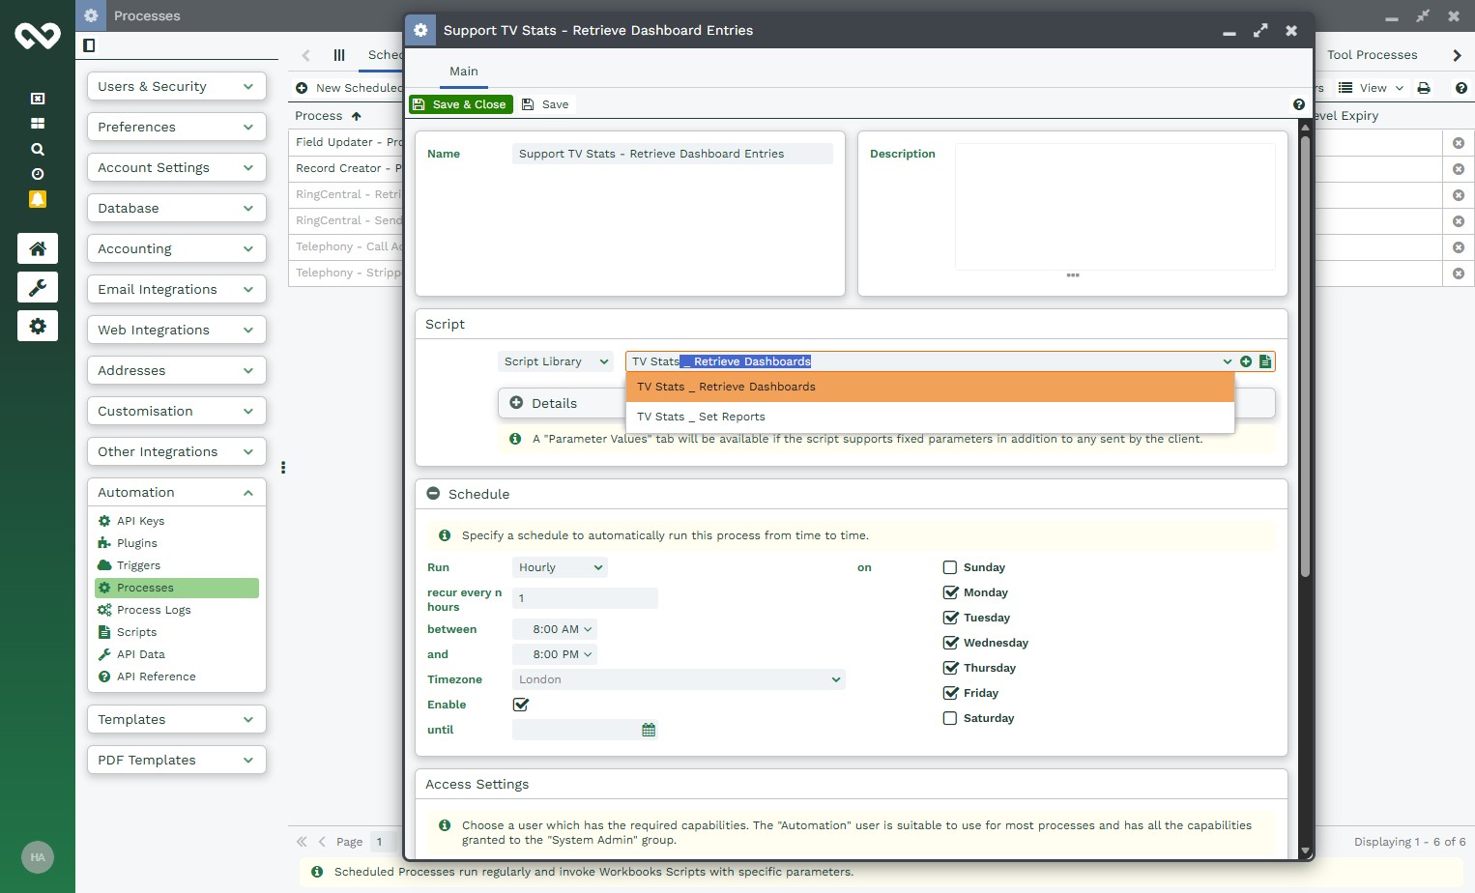Open the Run frequency Hourly dropdown

[x=560, y=567]
